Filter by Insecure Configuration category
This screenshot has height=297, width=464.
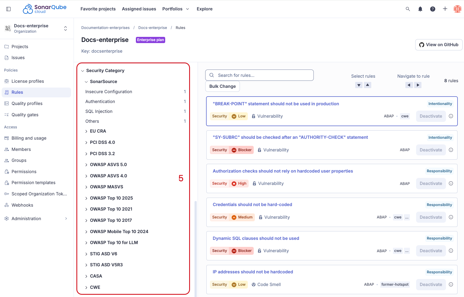pos(135,92)
